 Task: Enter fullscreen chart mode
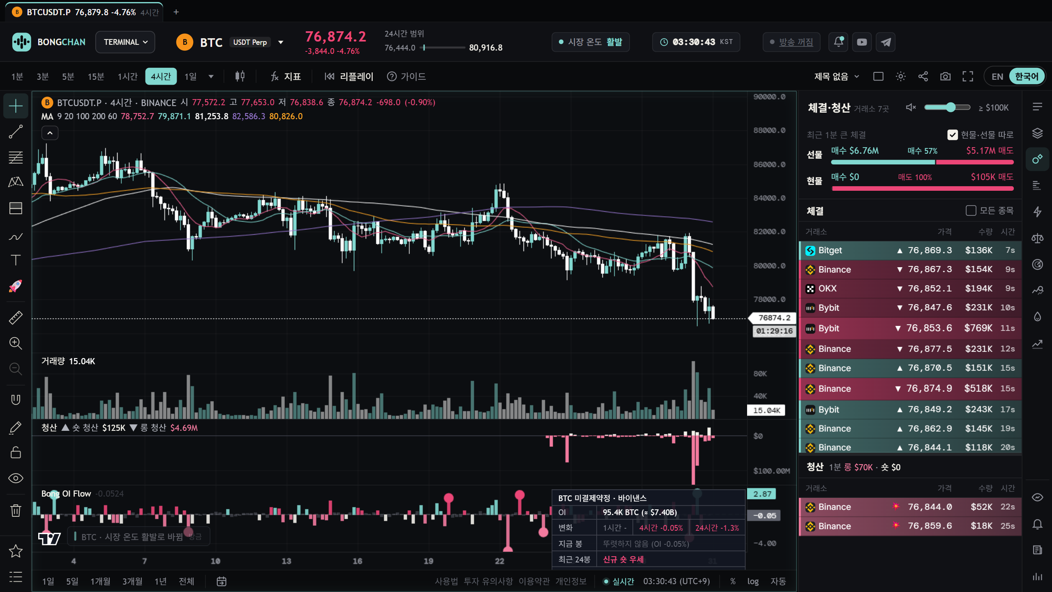click(968, 76)
